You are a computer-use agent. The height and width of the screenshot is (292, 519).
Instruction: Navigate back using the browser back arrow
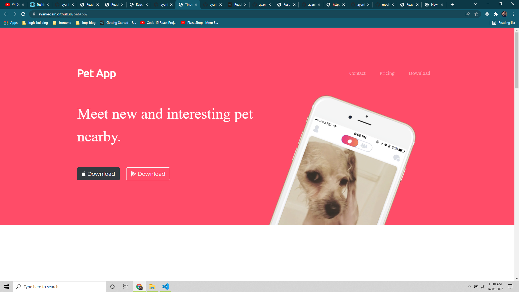[5, 14]
